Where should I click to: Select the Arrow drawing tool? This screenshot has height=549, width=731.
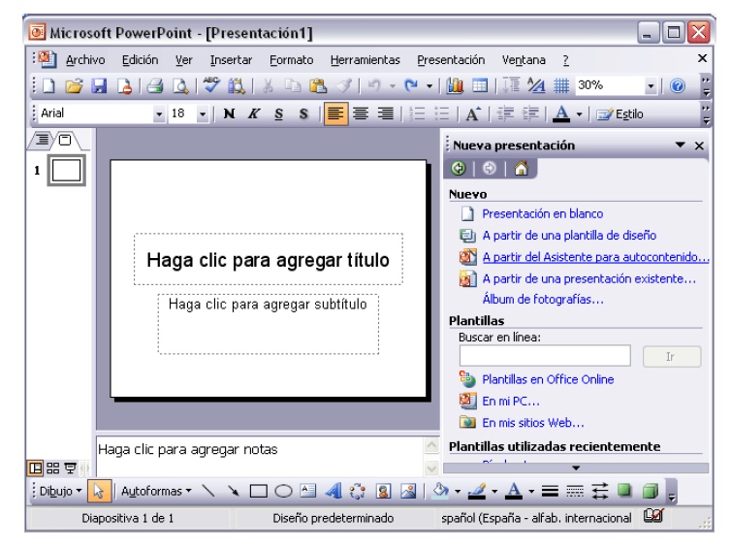tap(233, 491)
